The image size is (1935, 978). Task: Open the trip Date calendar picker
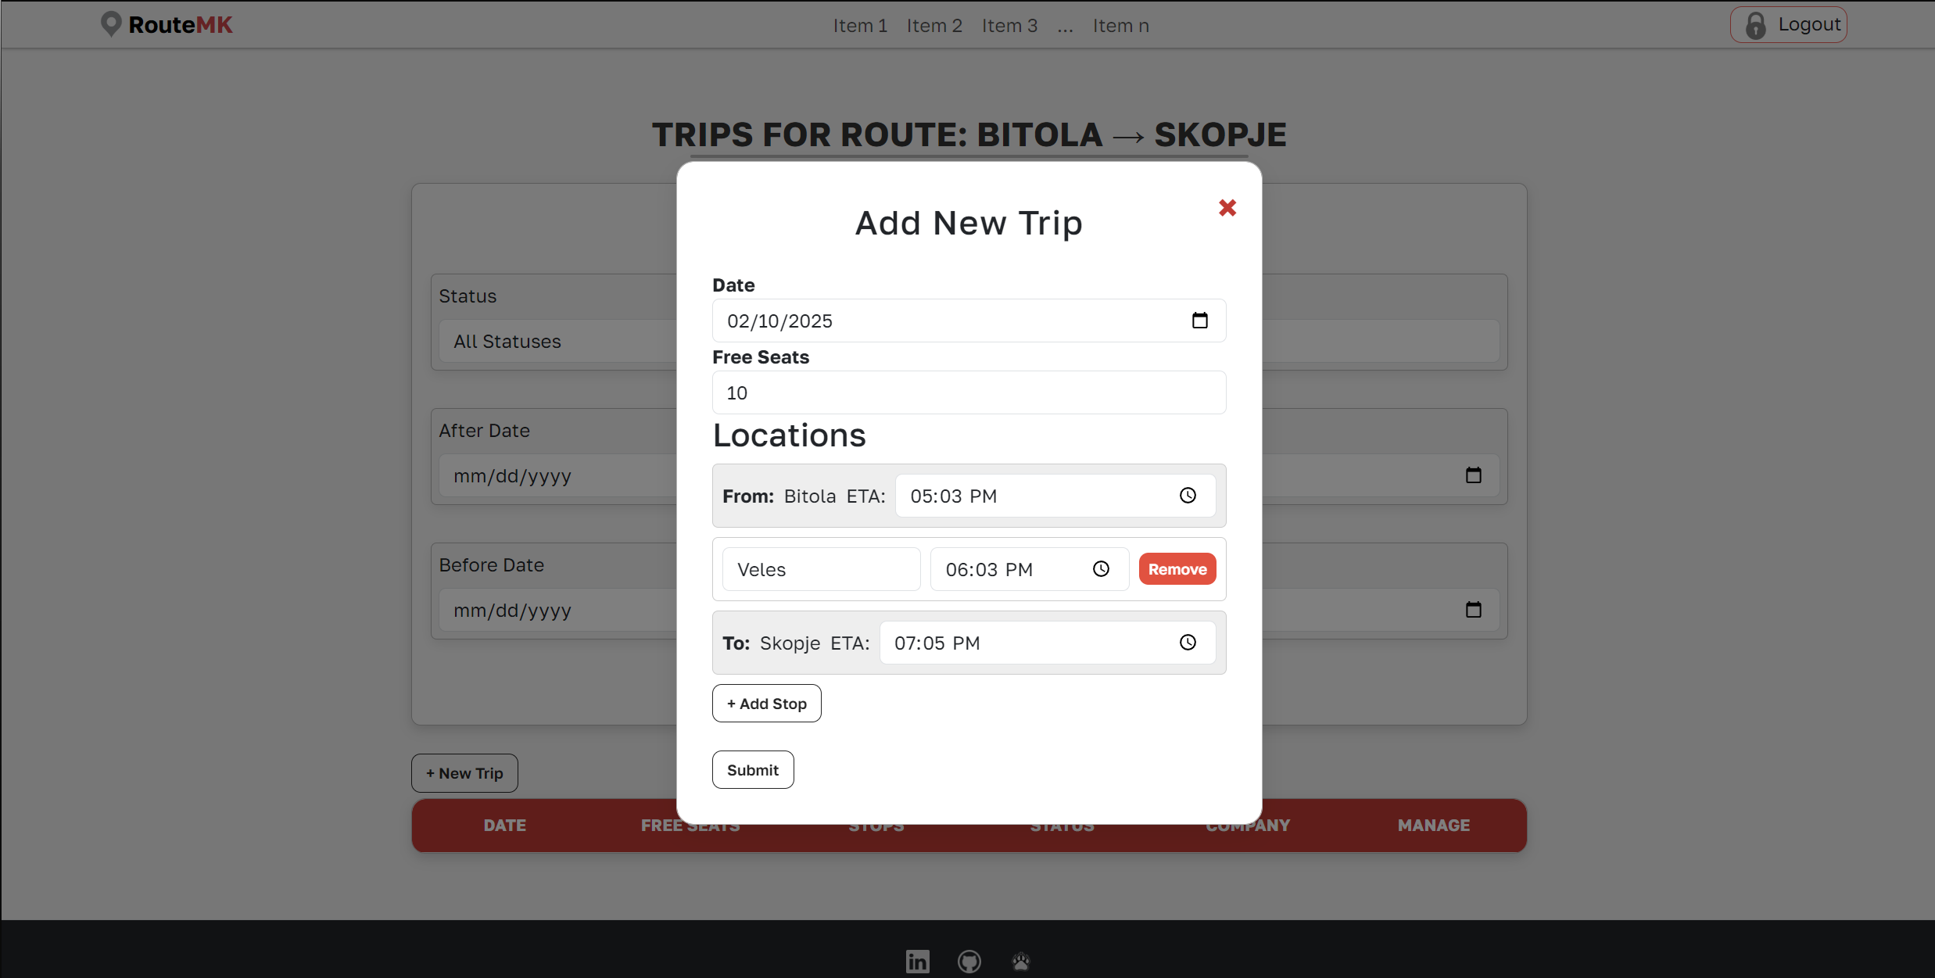coord(1199,321)
